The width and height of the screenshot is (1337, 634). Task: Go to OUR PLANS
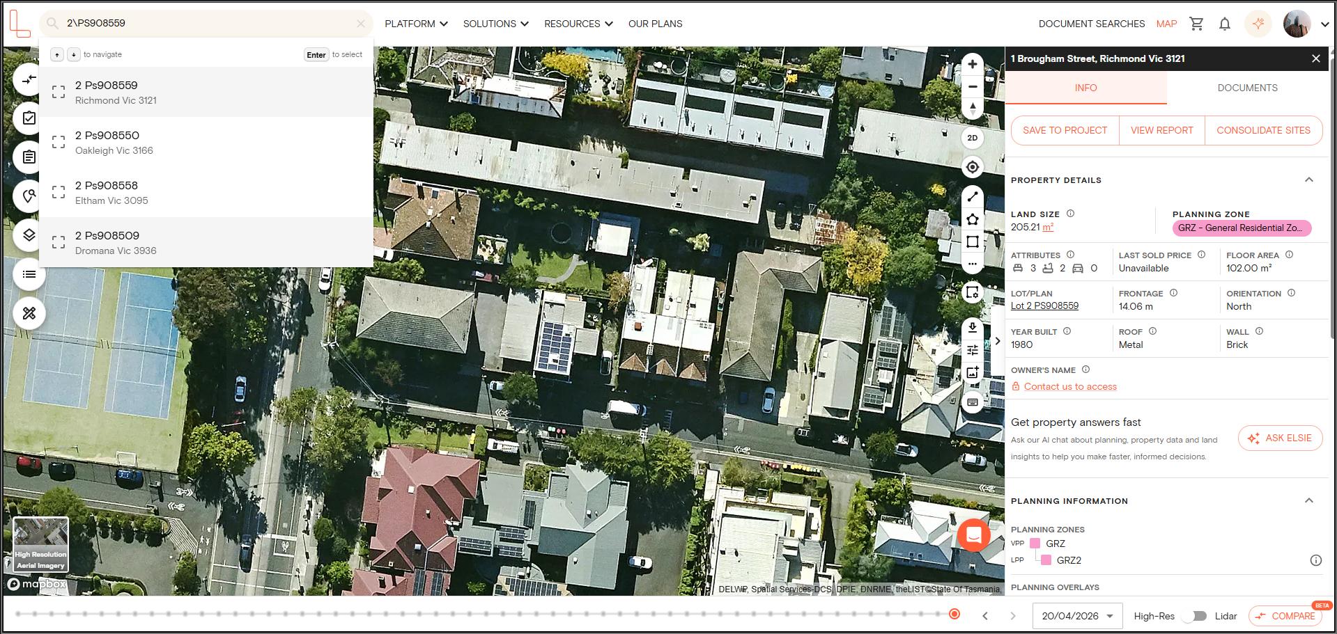click(655, 24)
